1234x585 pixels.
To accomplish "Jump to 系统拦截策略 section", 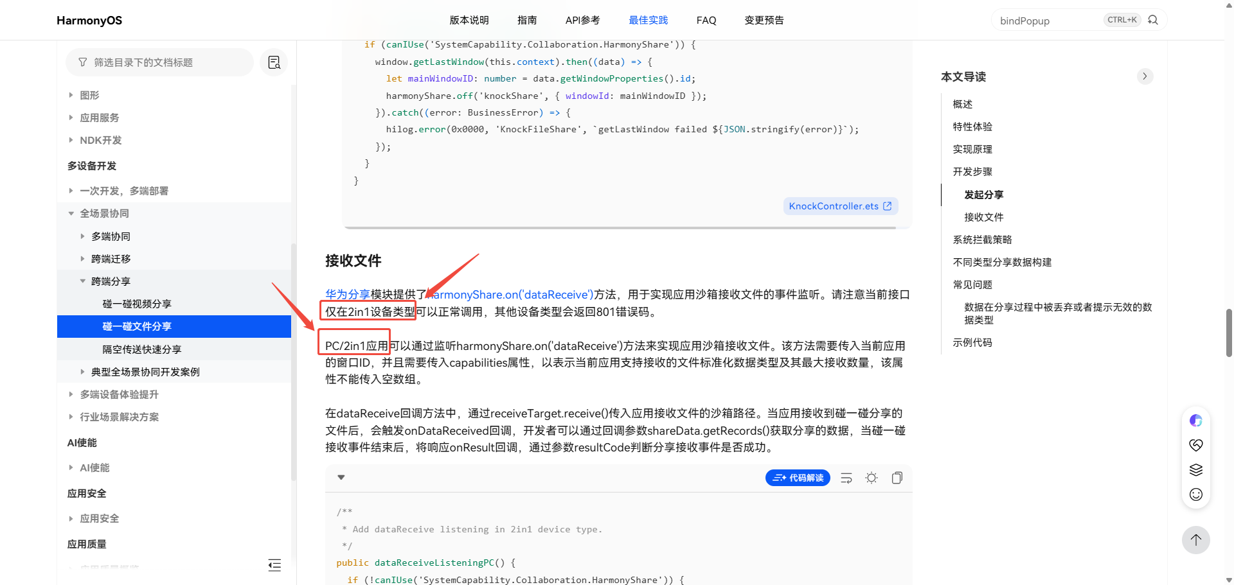I will (x=982, y=240).
